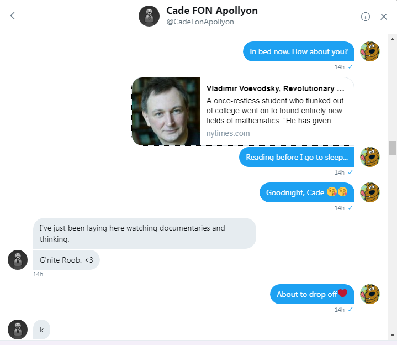397x345 pixels.
Task: Open @CadeFonApollyon profile handle
Action: pyautogui.click(x=200, y=22)
